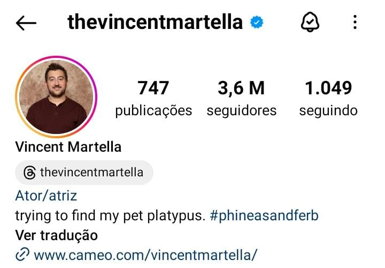This screenshot has width=385, height=268.
Task: Tap the back arrow
Action: coord(26,23)
